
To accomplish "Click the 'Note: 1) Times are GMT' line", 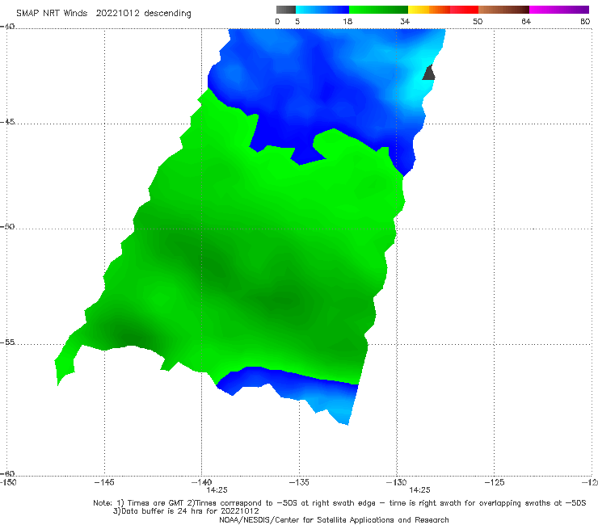I will coord(339,503).
